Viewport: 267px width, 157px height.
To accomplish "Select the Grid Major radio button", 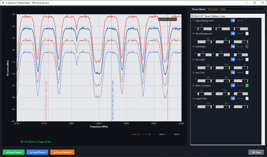I will click(194, 46).
